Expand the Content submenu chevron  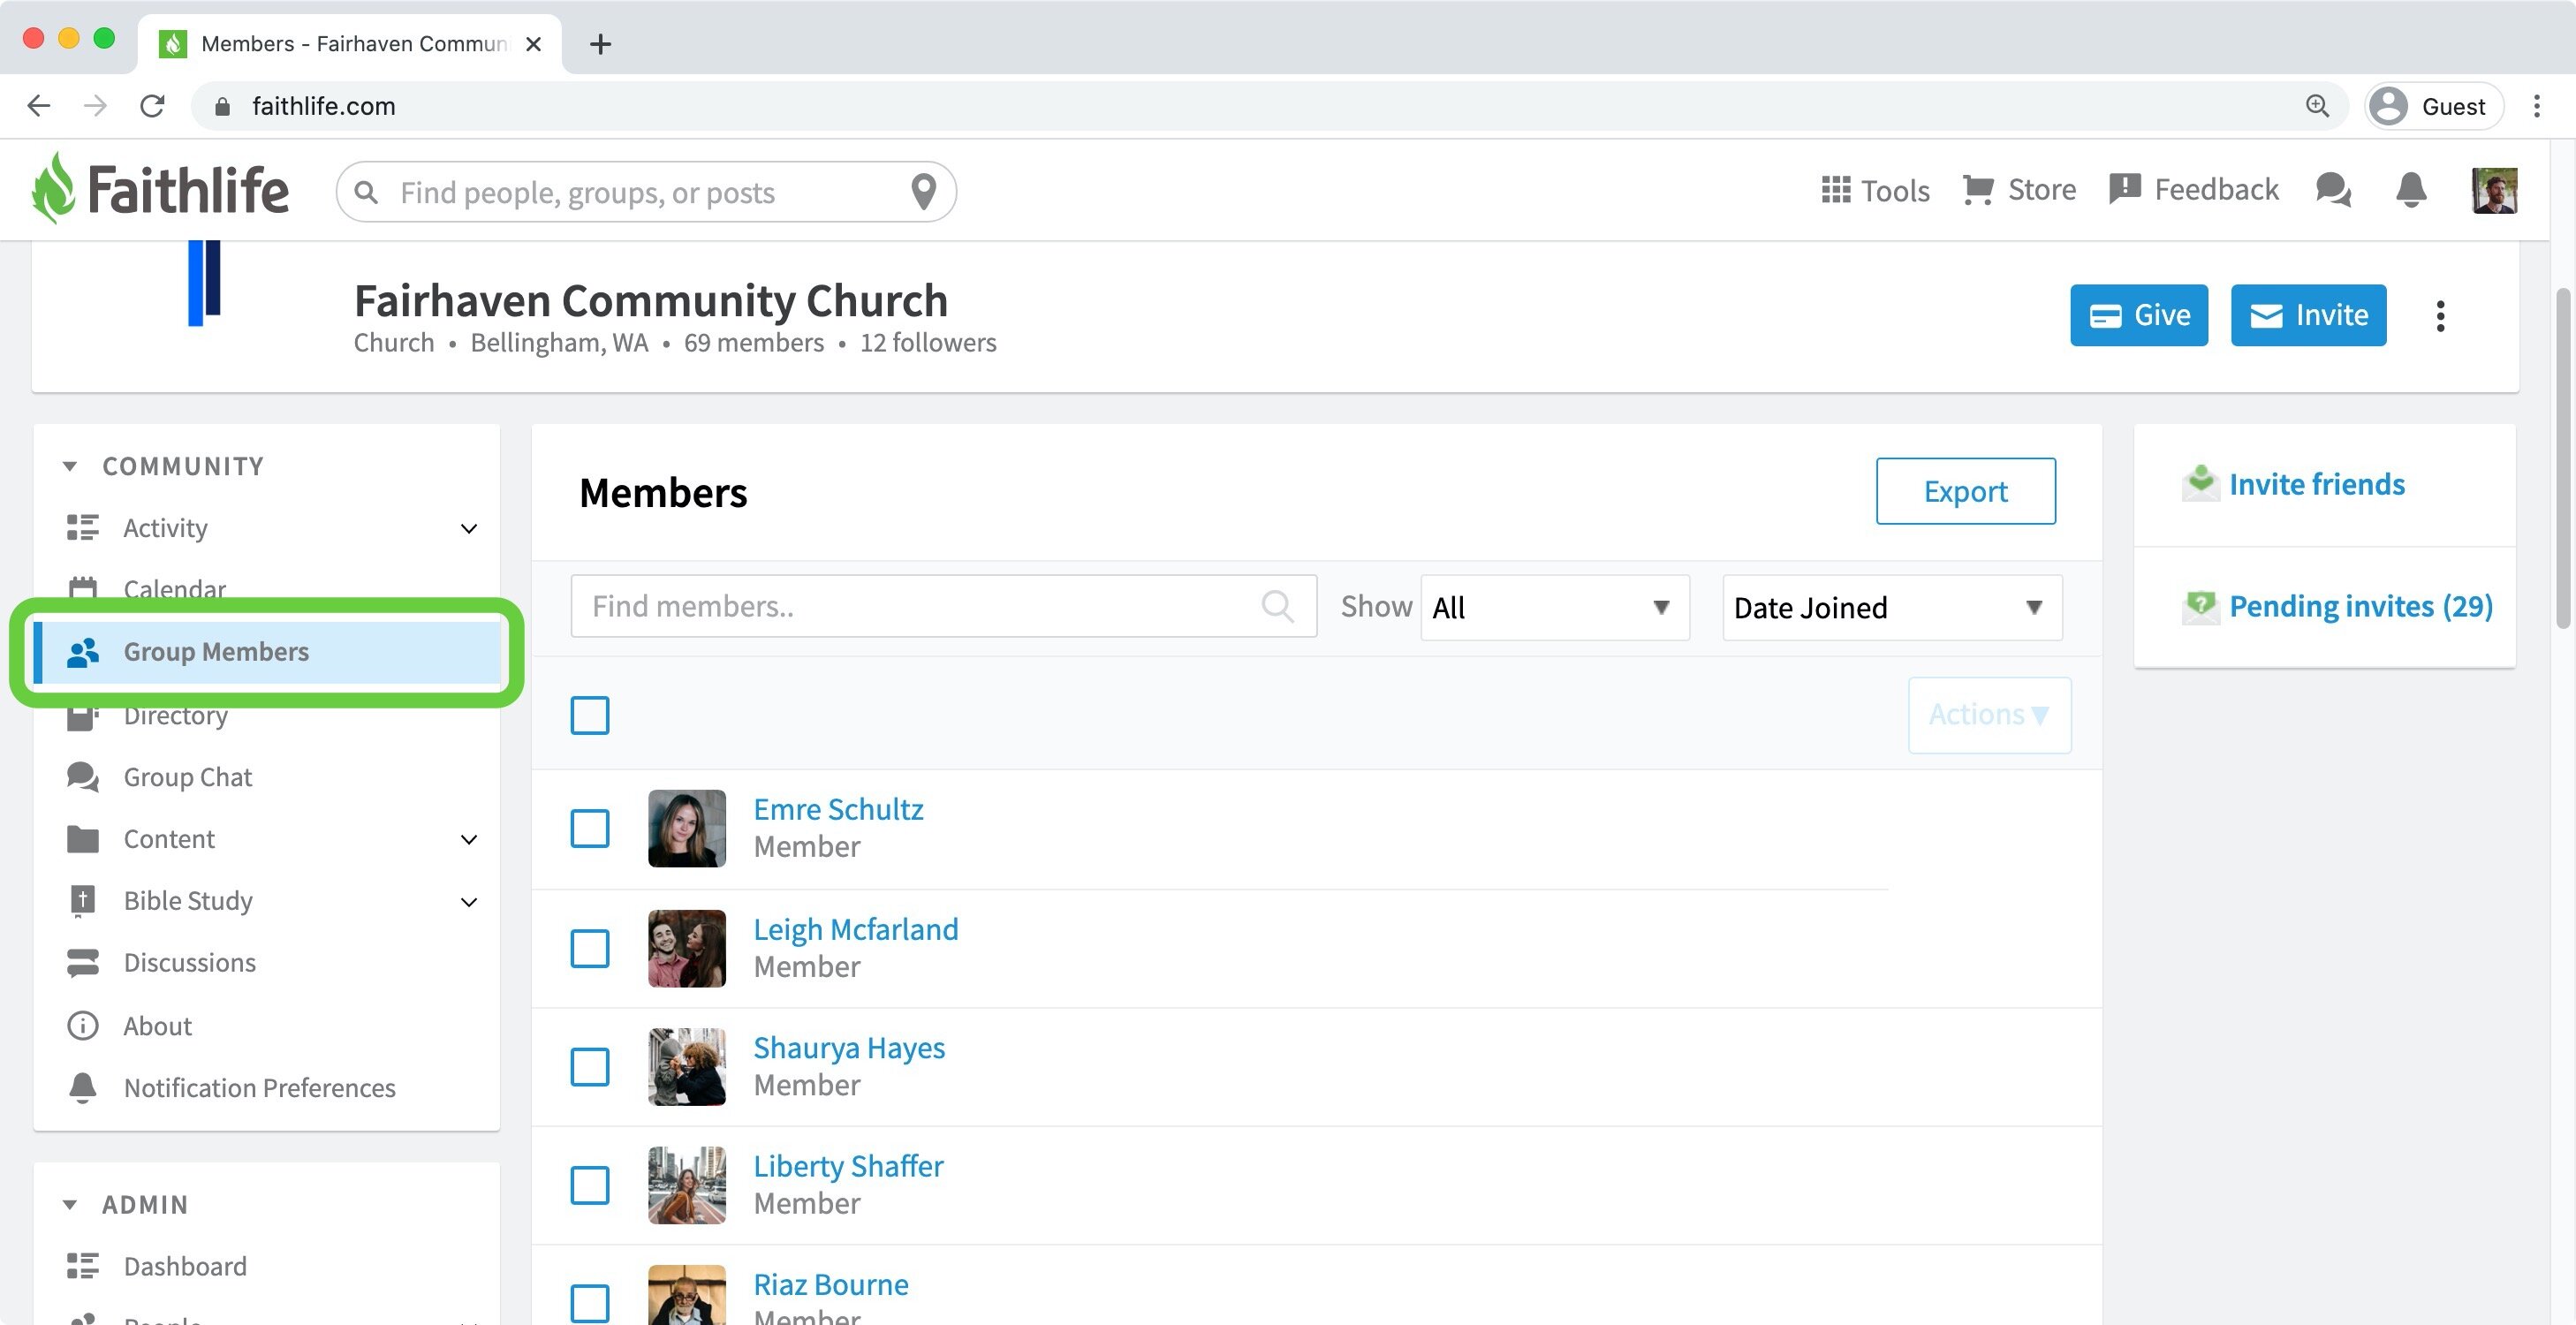[x=468, y=839]
